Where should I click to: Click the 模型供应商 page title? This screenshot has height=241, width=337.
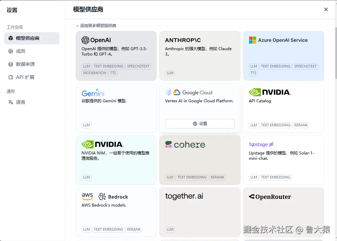point(88,9)
